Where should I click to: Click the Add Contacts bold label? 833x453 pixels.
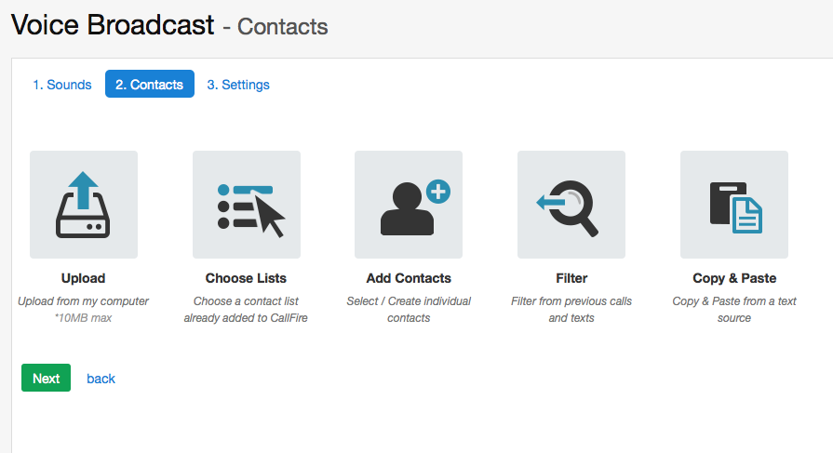(409, 278)
